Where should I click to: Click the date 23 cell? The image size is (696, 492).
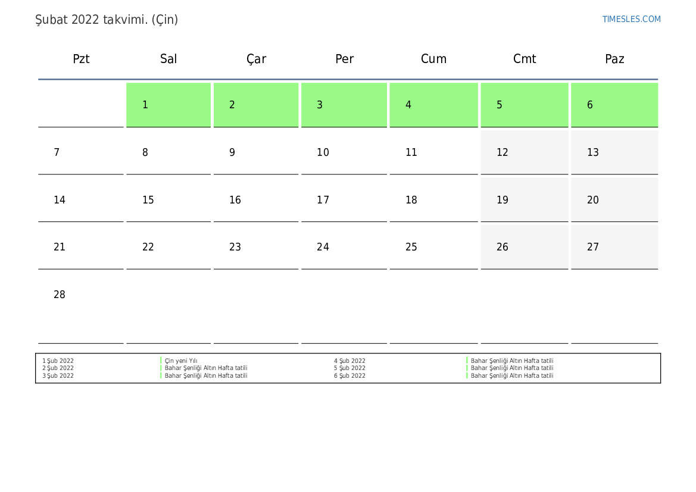tap(255, 247)
